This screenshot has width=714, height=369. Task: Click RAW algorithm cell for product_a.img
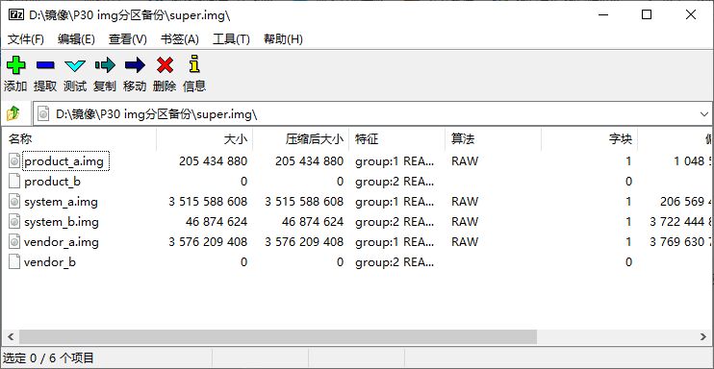click(465, 161)
